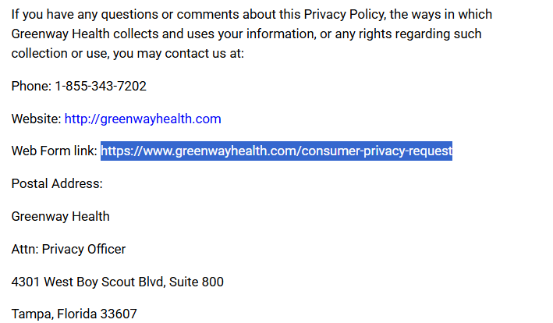Click the highlighted consumer-privacy-request URL
Image resolution: width=553 pixels, height=323 pixels.
point(276,151)
